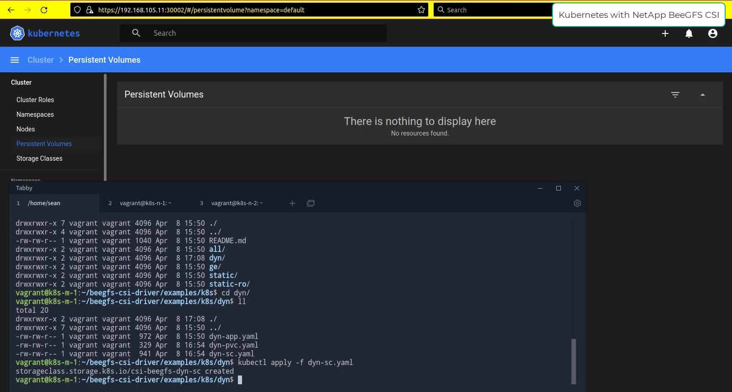Click the Kubernetes dashboard search field
The image size is (732, 392).
tap(253, 33)
